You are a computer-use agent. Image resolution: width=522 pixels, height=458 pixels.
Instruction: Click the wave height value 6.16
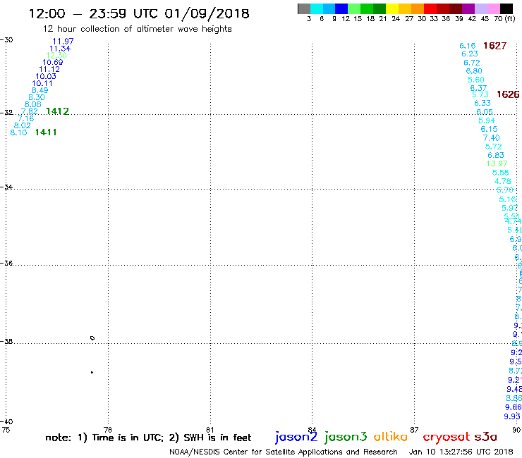[x=468, y=46]
